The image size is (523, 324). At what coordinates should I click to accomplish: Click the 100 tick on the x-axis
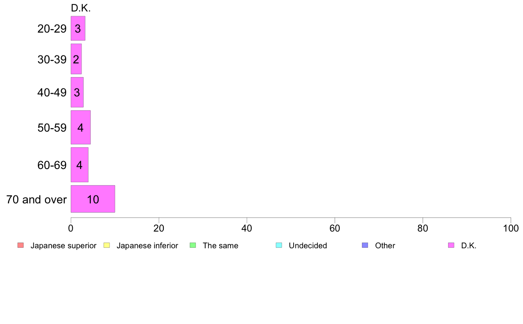pyautogui.click(x=511, y=228)
